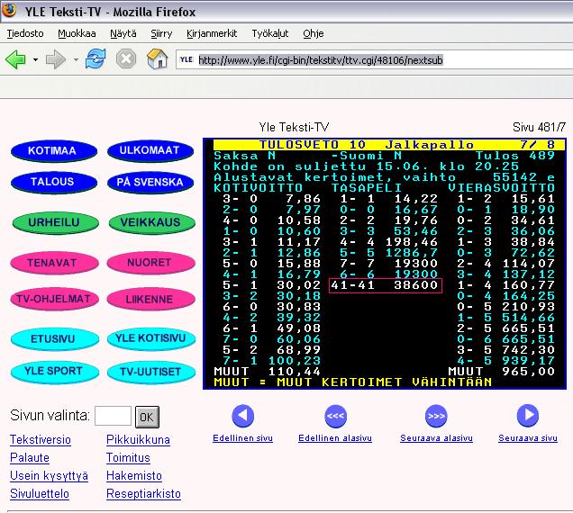
Task: Open the Hakemisto link
Action: 133,476
